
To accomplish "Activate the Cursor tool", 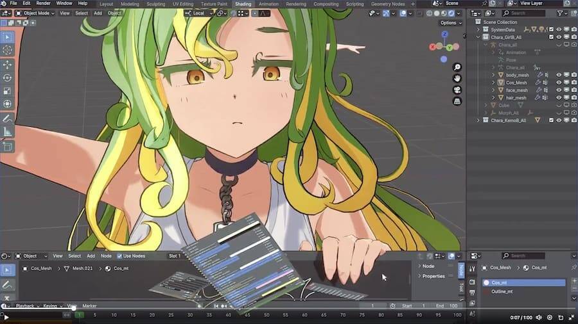I will click(x=8, y=50).
